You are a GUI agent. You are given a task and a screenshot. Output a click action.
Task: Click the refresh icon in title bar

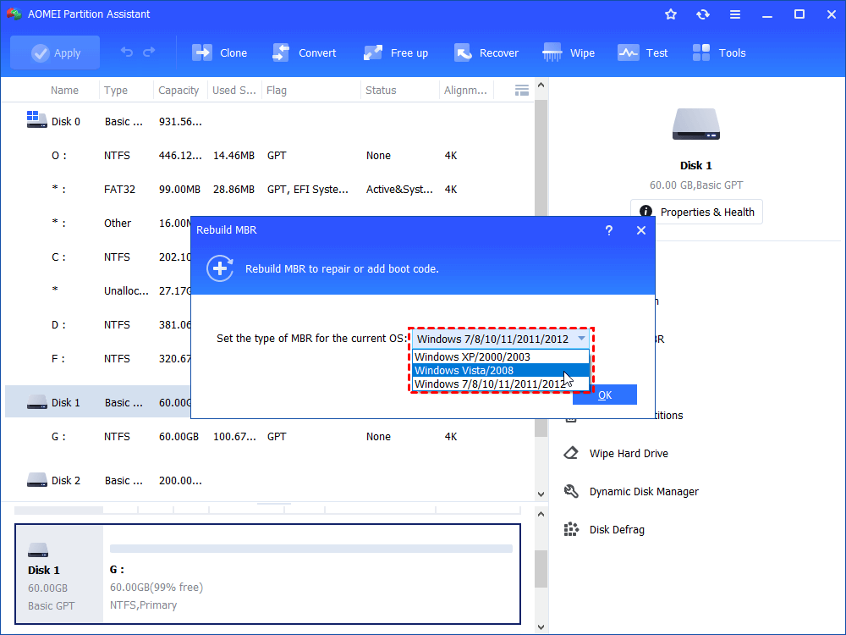(x=703, y=14)
